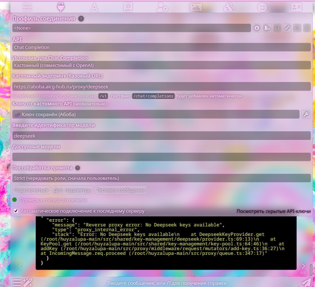Image resolution: width=315 pixels, height=287 pixels.
Task: Open the AI response configuration sliders panel
Action: click(27, 7)
